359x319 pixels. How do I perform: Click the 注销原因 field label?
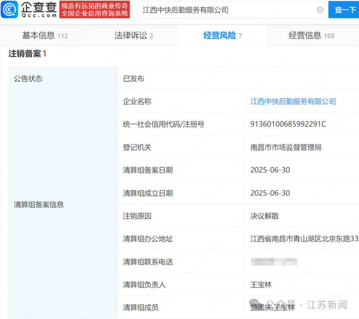137,216
